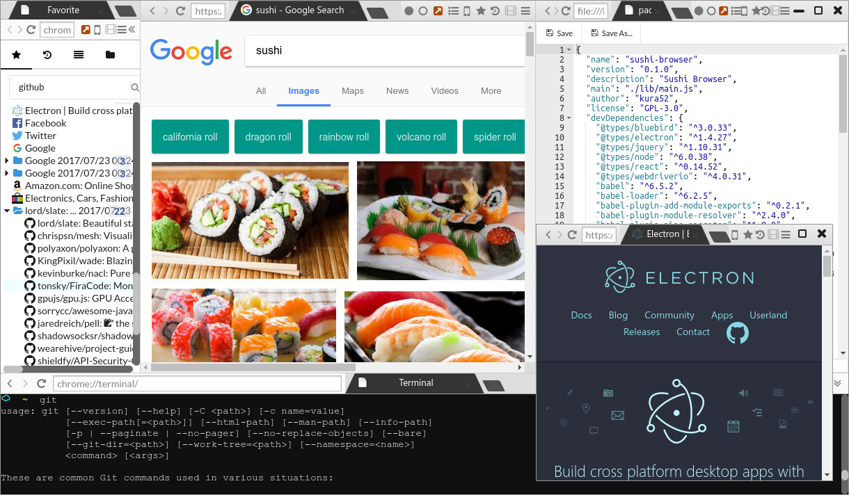The height and width of the screenshot is (495, 849).
Task: Click the GitHub octocat icon on the Electron page
Action: pyautogui.click(x=737, y=333)
